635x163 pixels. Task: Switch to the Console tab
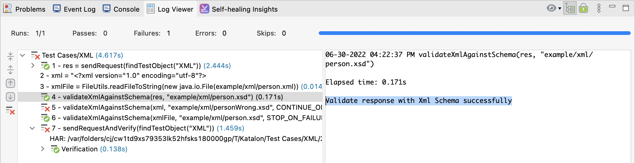click(121, 9)
